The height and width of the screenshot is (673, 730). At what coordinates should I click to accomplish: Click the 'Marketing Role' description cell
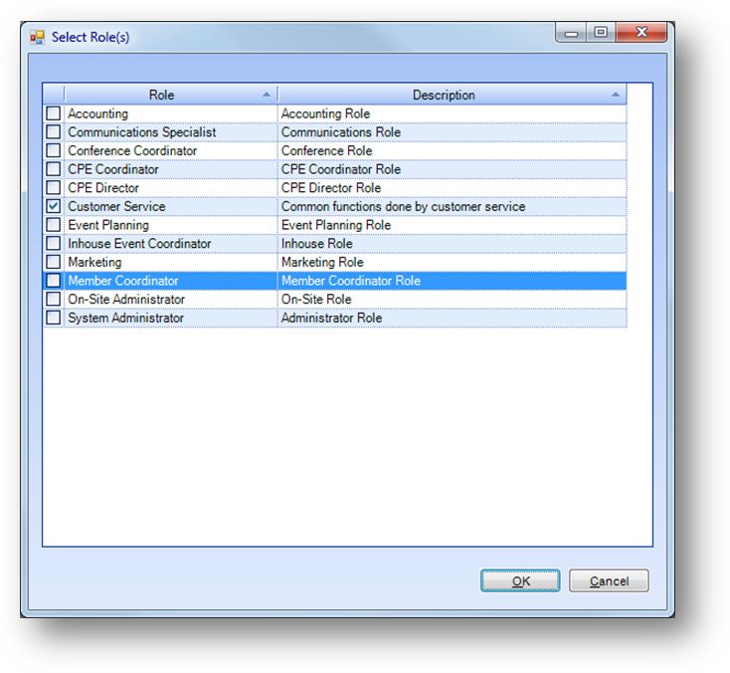453,262
